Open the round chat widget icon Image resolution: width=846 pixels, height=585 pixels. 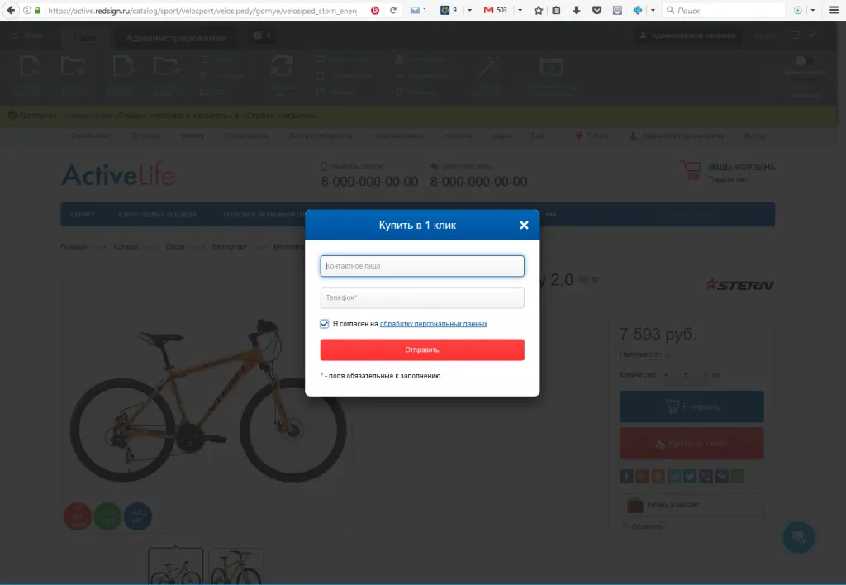point(799,537)
